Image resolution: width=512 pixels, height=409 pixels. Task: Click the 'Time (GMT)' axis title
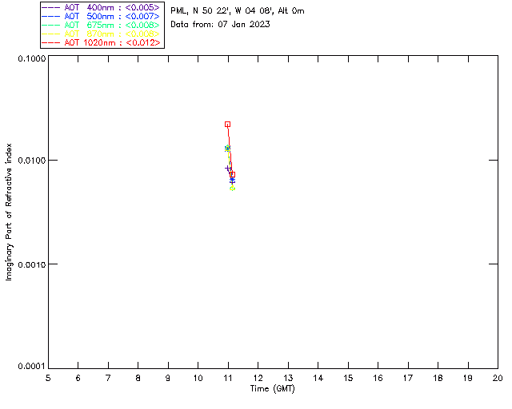click(x=273, y=389)
